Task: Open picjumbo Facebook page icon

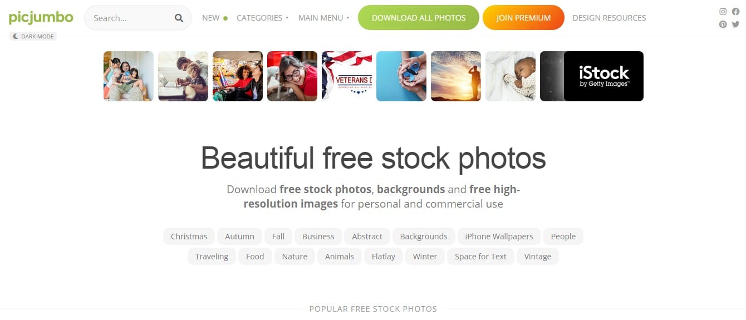Action: 735,12
